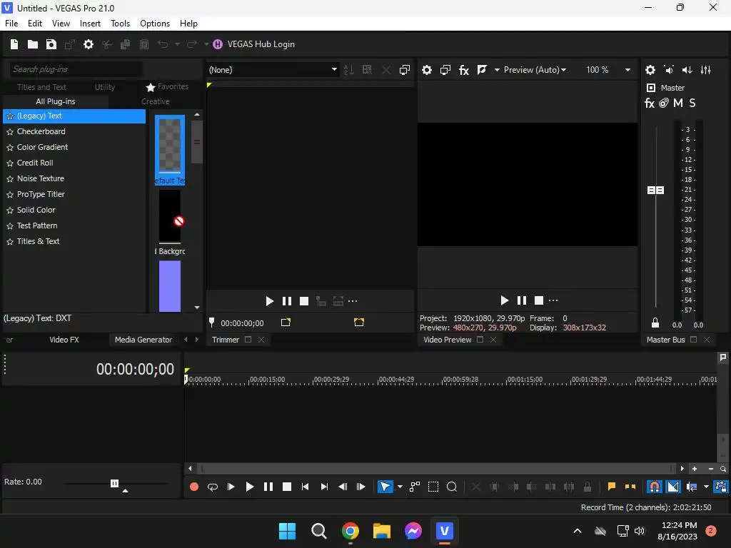Toggle the Master fader lock icon
Screen dimensions: 731x548
click(655, 323)
